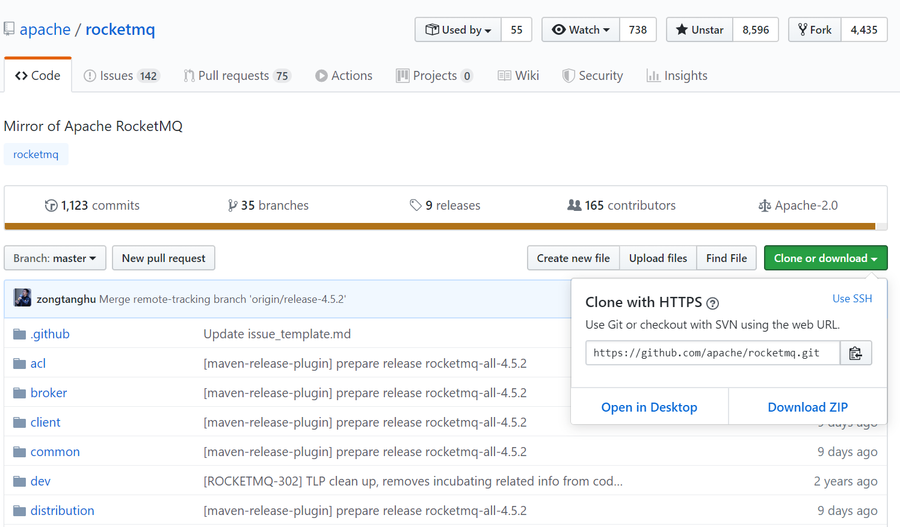Viewport: 900px width, 527px height.
Task: Click the acl folder icon
Action: (x=20, y=364)
